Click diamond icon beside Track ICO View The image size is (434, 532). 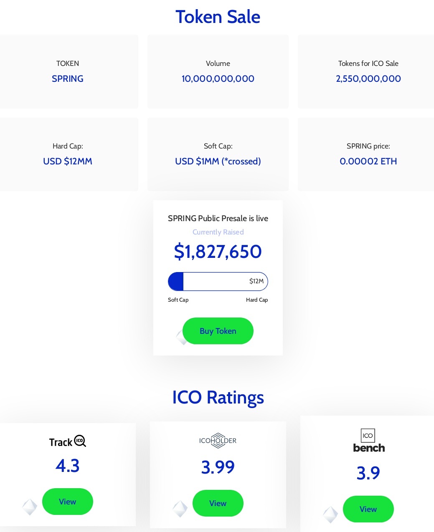pyautogui.click(x=30, y=507)
